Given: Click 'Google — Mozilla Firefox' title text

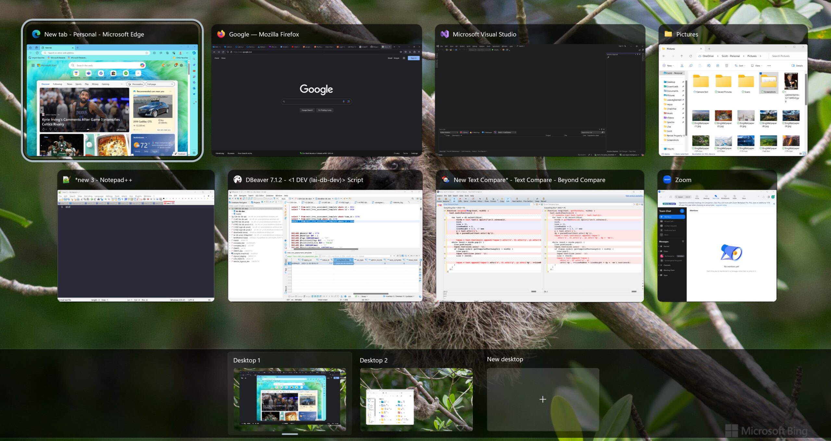Looking at the screenshot, I should click(x=264, y=34).
